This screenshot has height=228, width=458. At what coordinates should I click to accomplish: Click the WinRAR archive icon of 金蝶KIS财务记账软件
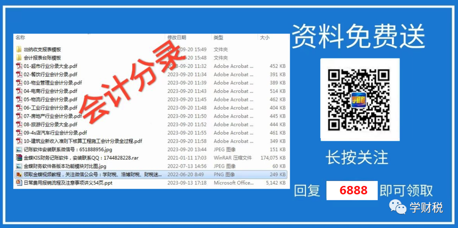click(19, 158)
